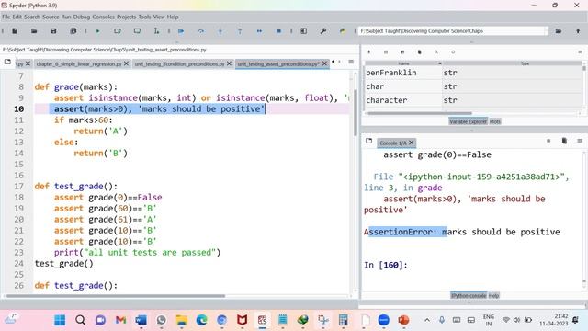Viewport: 588px width, 331px height.
Task: Run the file with green play button
Action: [98, 31]
